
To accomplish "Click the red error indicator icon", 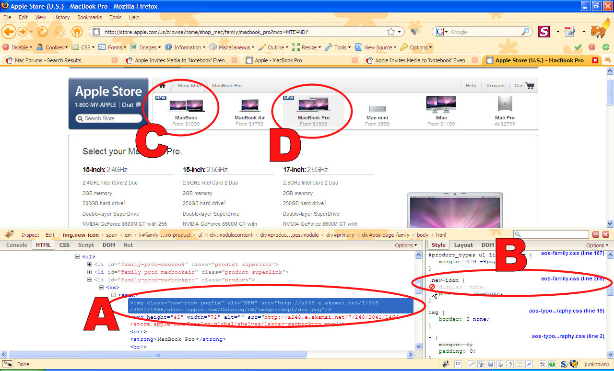I will tap(592, 47).
